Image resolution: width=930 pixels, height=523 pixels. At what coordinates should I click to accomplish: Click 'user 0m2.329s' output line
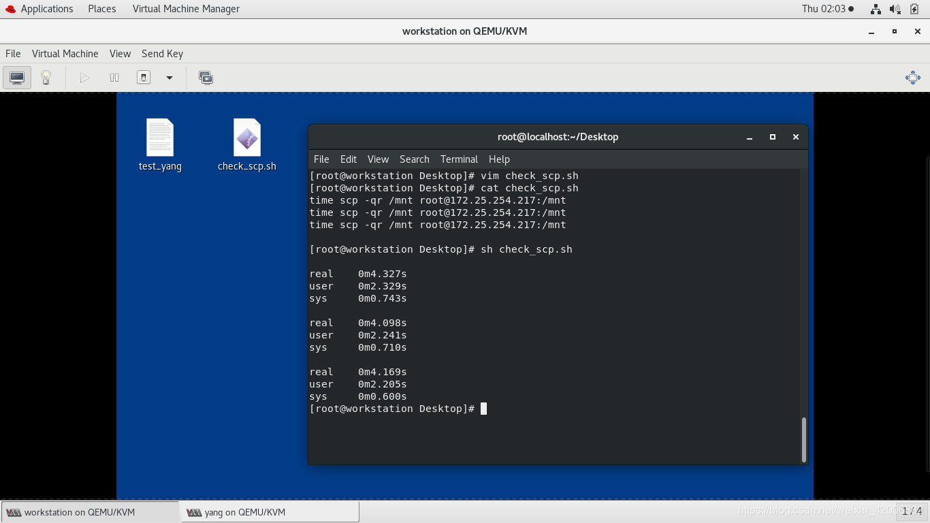point(358,286)
